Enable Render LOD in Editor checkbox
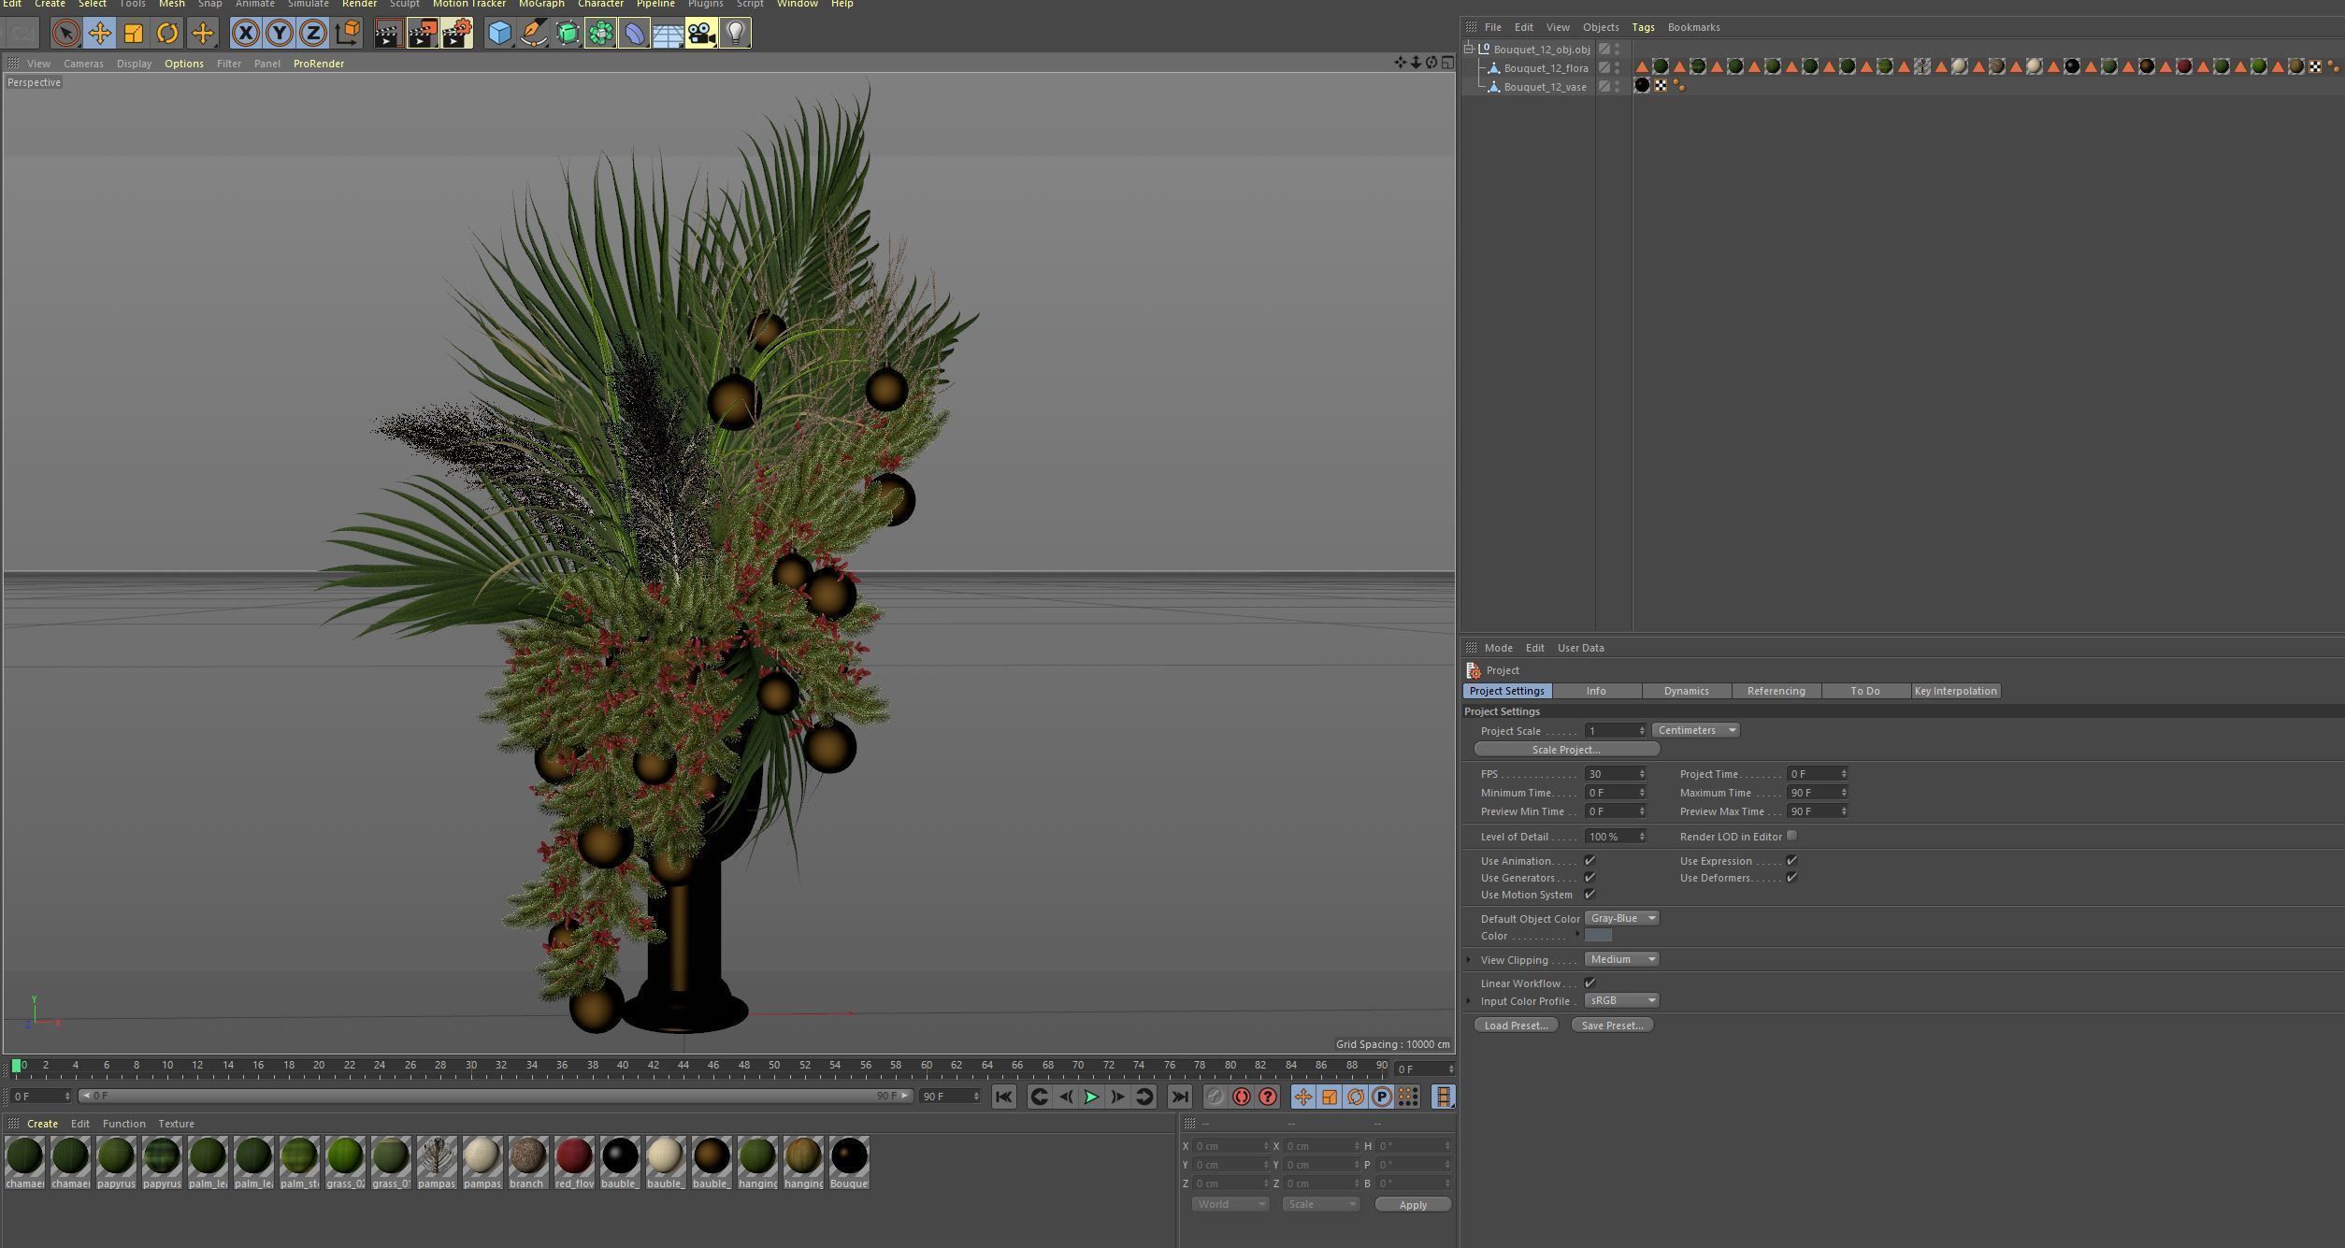The height and width of the screenshot is (1248, 2345). 1791,836
